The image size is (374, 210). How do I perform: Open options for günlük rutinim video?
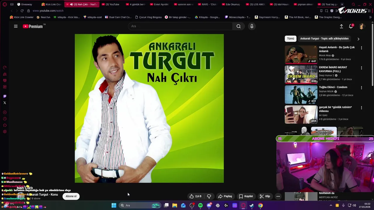(361, 108)
